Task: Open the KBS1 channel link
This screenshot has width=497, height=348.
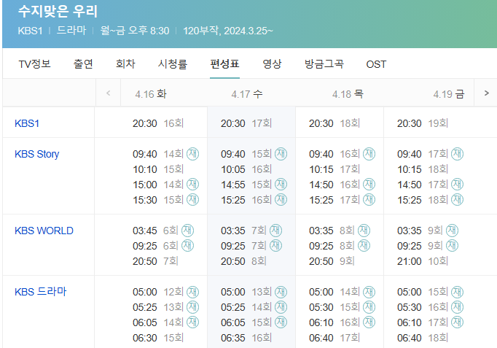Action: pos(27,123)
